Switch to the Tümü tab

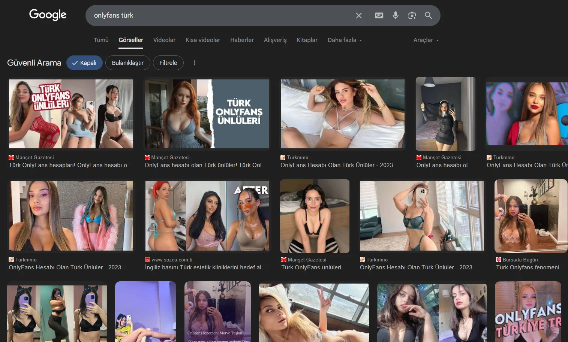[101, 40]
